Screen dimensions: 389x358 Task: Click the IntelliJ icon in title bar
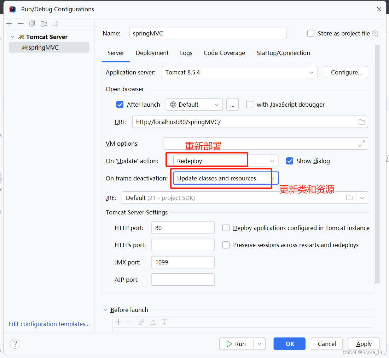[12, 9]
